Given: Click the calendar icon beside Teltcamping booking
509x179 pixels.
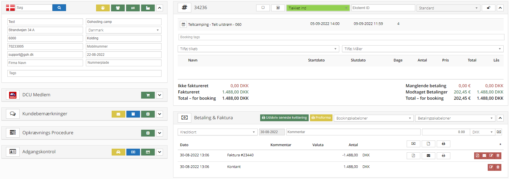Looking at the screenshot, I should click(x=183, y=25).
